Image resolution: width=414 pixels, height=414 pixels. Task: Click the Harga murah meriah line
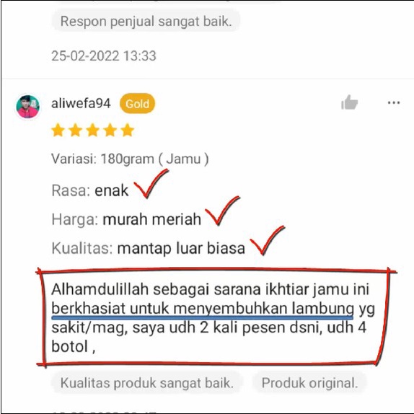tap(126, 219)
